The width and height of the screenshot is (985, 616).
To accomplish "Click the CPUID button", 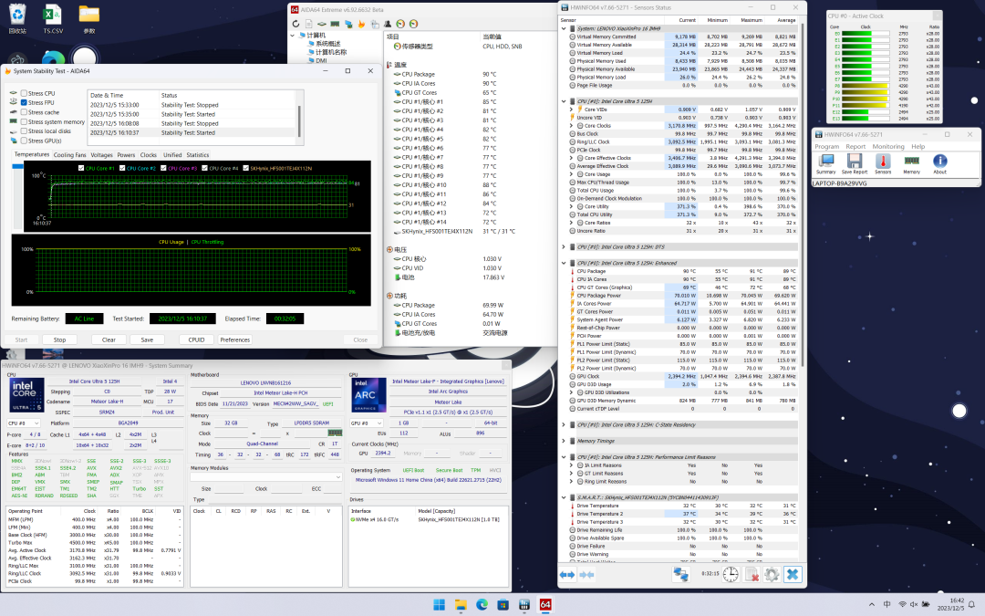I will (x=197, y=339).
